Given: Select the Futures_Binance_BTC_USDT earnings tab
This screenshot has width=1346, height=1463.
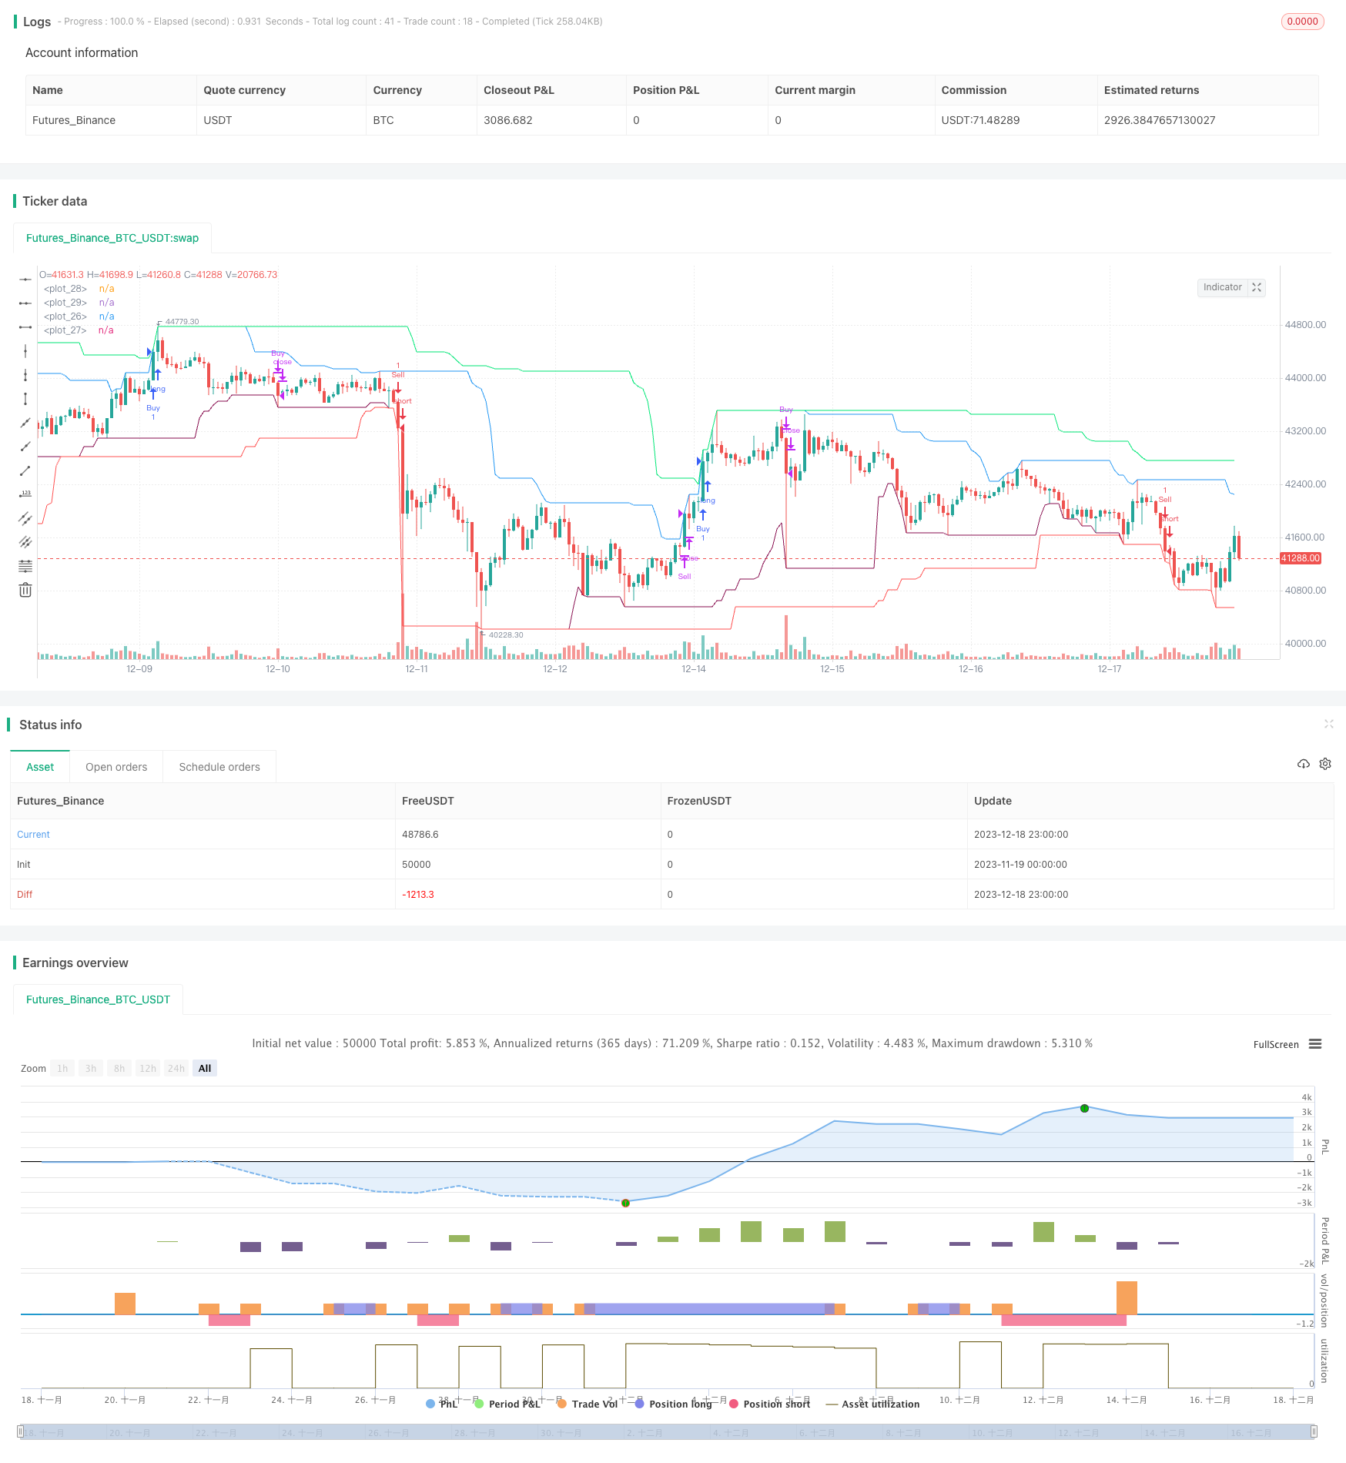Looking at the screenshot, I should click(x=98, y=999).
